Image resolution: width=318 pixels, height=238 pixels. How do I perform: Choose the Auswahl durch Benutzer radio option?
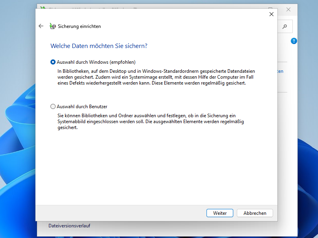pos(53,107)
